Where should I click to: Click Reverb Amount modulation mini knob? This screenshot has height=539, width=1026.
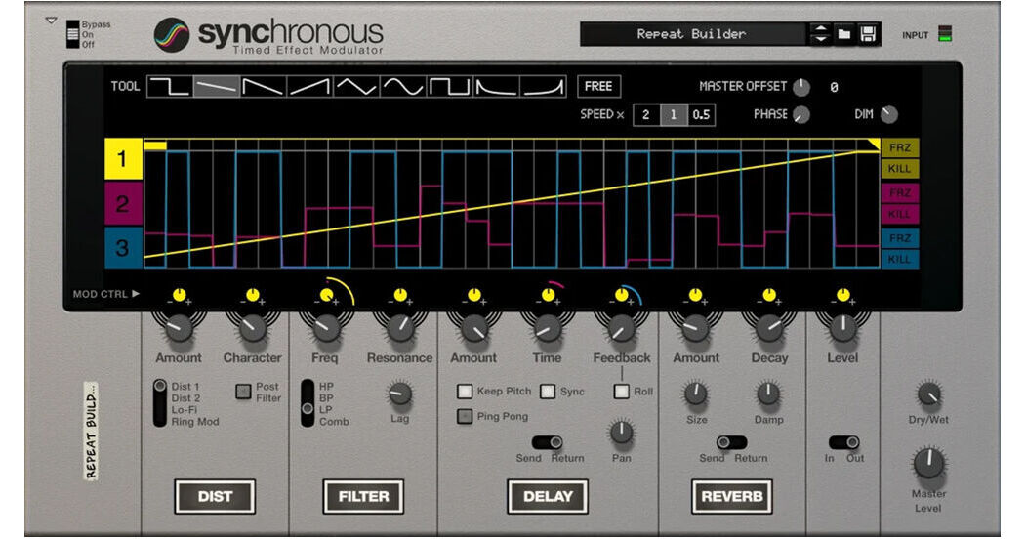[696, 295]
